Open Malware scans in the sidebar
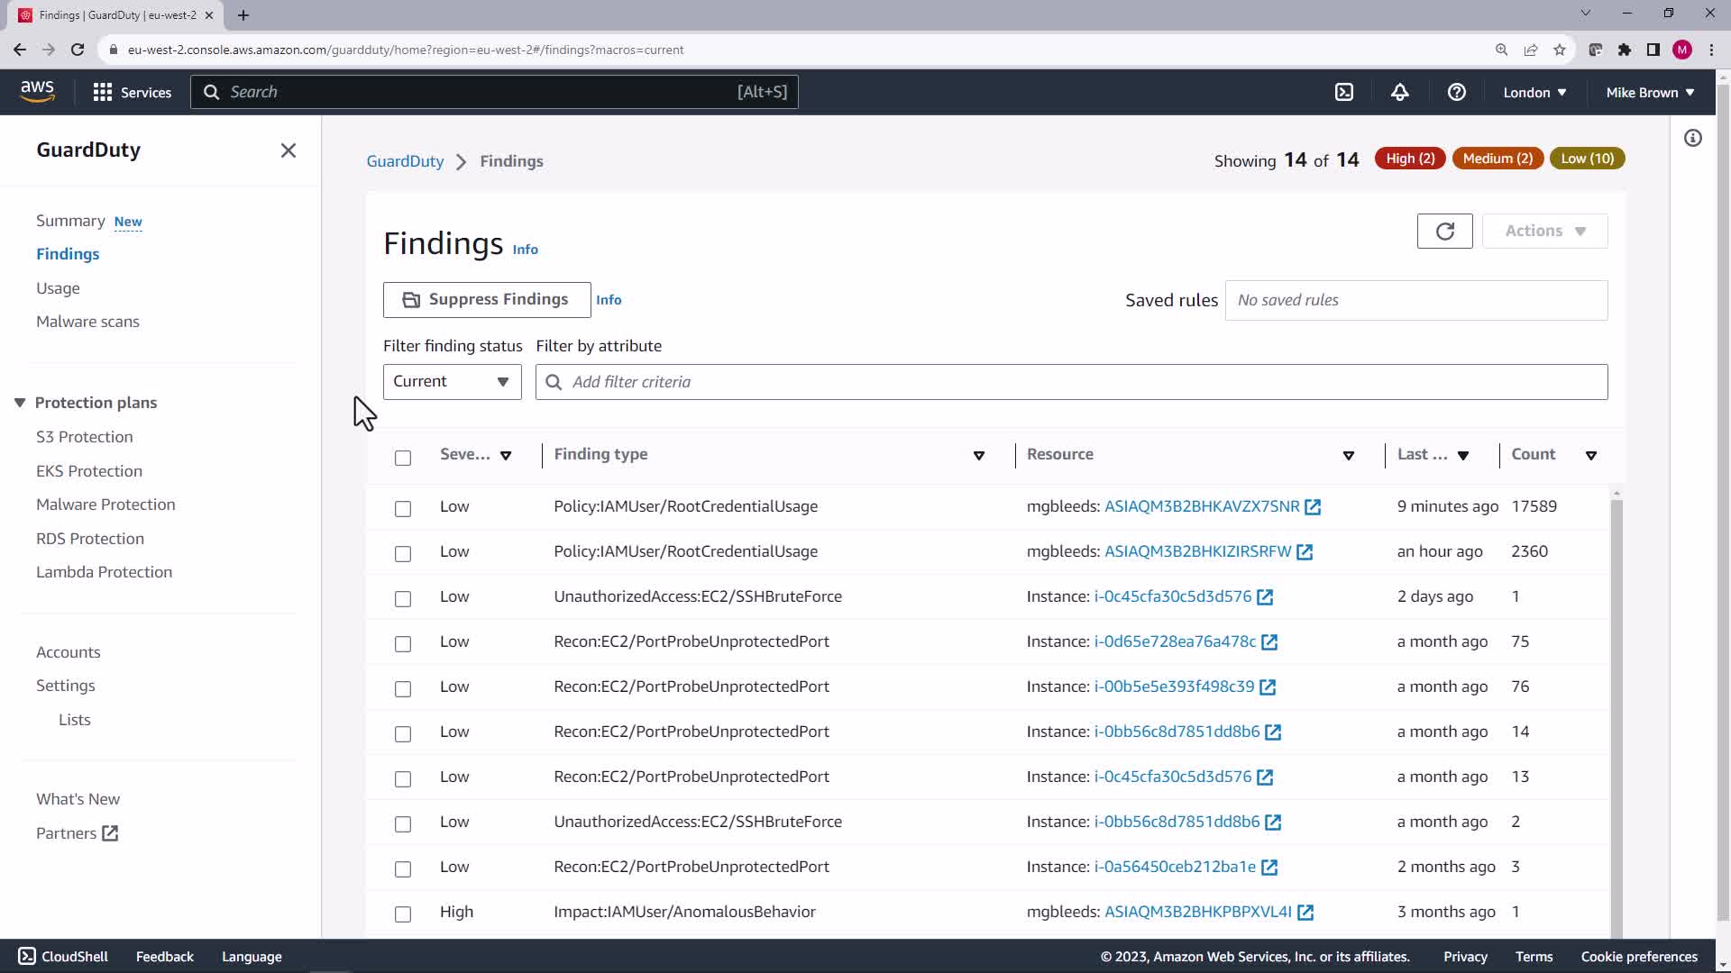The width and height of the screenshot is (1731, 973). [87, 322]
